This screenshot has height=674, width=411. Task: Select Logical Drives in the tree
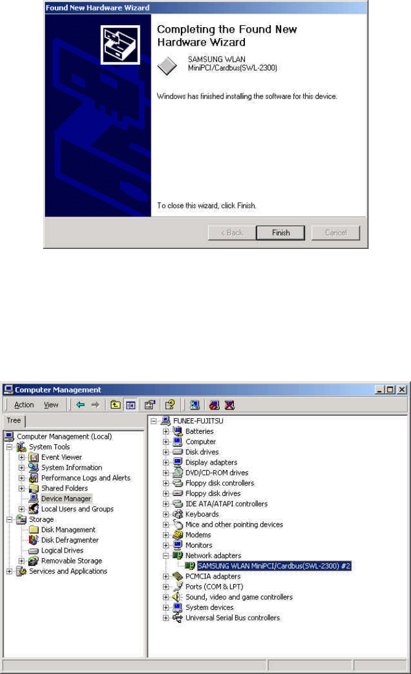[x=62, y=550]
